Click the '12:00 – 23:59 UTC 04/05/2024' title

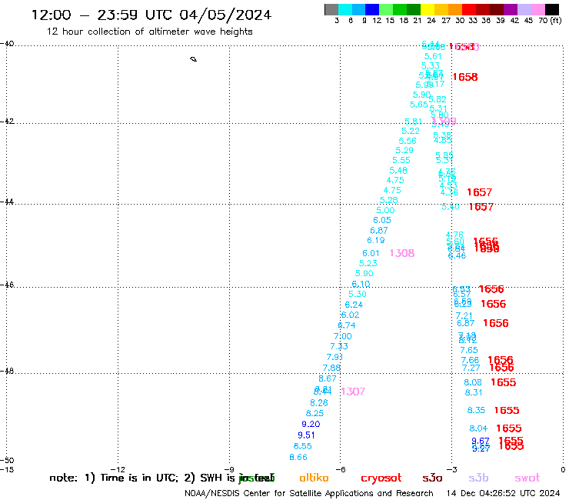151,15
